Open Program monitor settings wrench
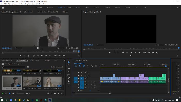 pos(166,45)
